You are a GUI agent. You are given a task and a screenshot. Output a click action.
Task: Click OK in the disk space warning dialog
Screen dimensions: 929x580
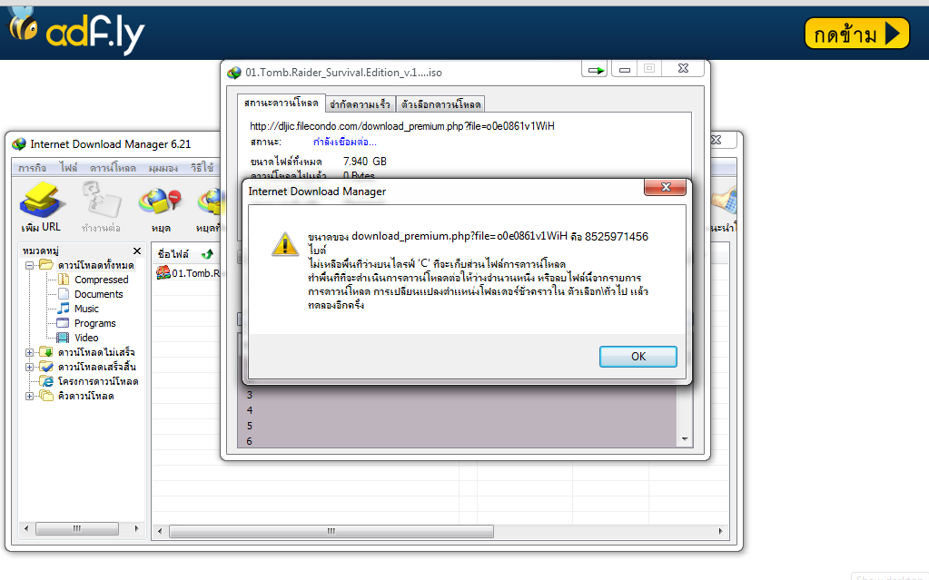coord(638,357)
